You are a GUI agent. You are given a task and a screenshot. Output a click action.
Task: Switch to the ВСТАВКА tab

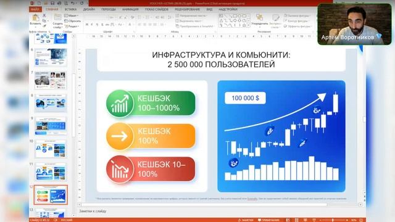(70, 9)
